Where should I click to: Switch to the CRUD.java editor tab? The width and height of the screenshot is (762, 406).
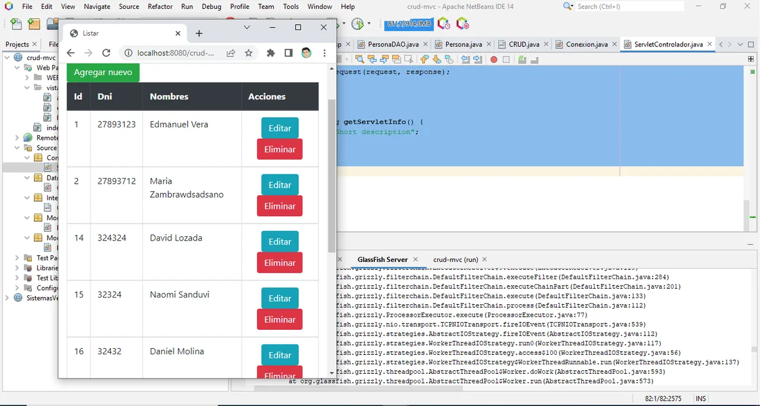click(x=523, y=45)
